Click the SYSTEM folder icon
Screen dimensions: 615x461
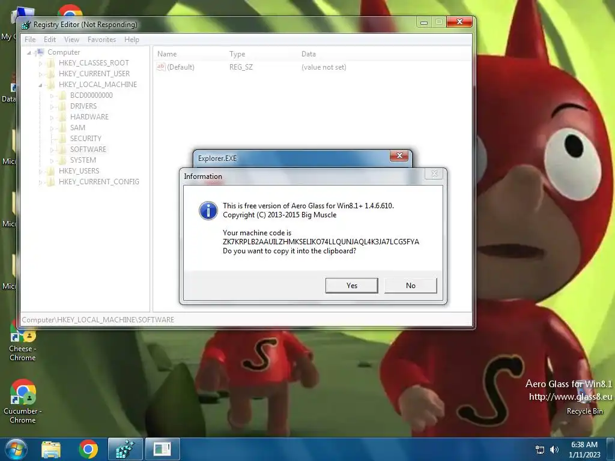pyautogui.click(x=62, y=160)
